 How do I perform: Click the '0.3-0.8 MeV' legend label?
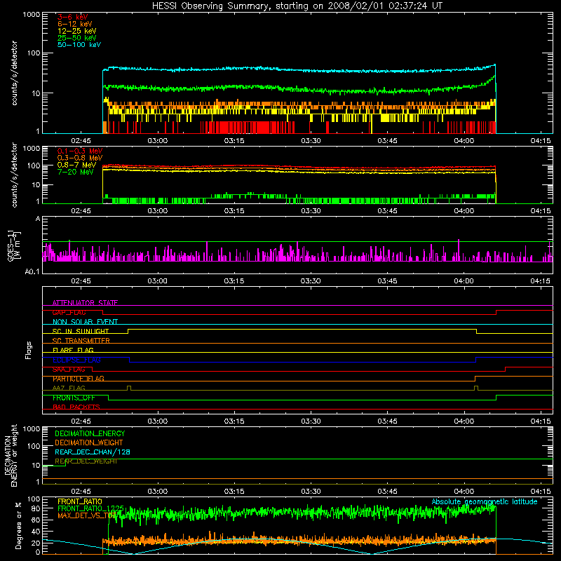click(x=80, y=158)
